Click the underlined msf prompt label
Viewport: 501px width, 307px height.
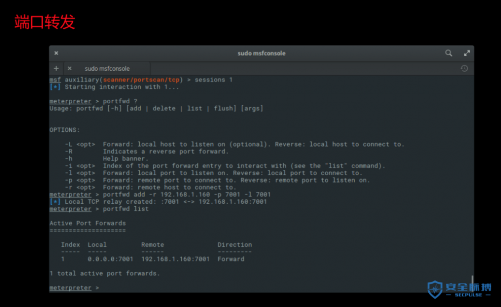click(x=55, y=80)
